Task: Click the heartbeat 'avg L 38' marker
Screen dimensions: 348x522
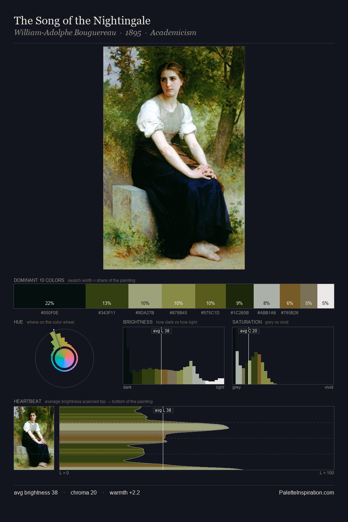Action: click(x=163, y=410)
